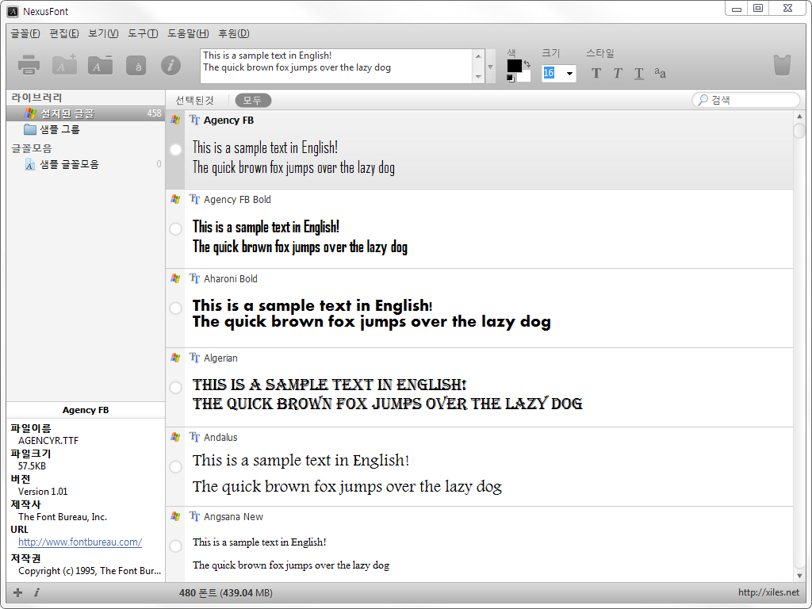Toggle the underline style icon

click(x=639, y=74)
